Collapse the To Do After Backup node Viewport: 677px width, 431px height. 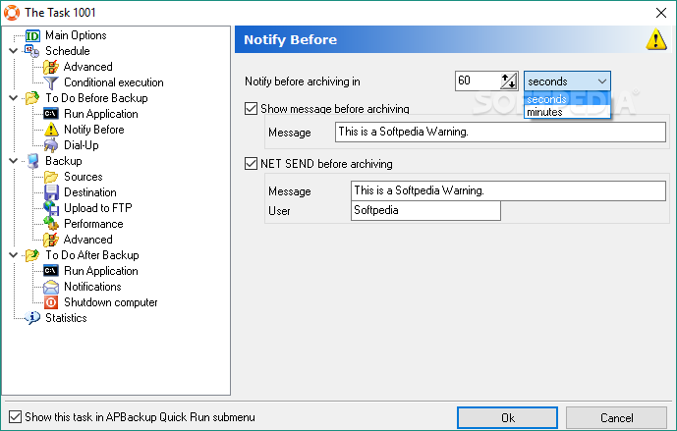tap(14, 255)
